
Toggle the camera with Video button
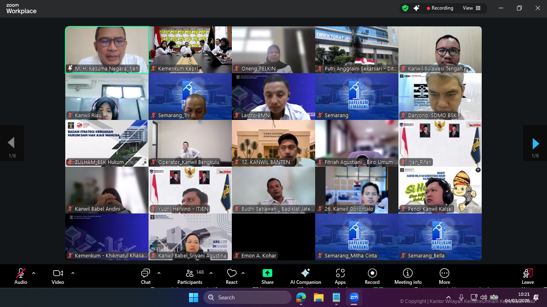click(58, 276)
